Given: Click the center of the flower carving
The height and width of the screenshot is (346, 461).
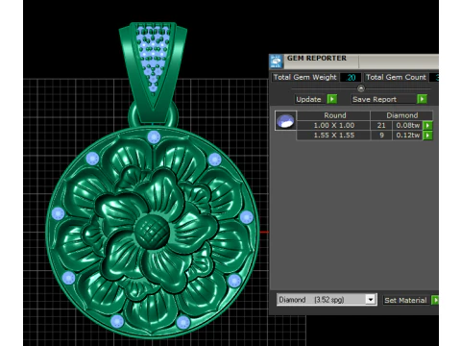Looking at the screenshot, I should point(152,232).
